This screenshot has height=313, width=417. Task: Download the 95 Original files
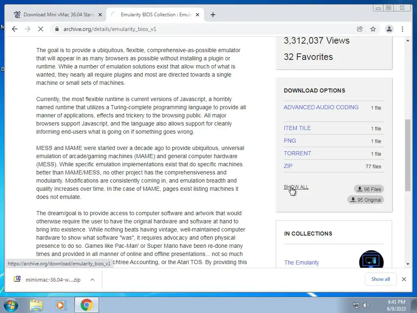pyautogui.click(x=366, y=200)
